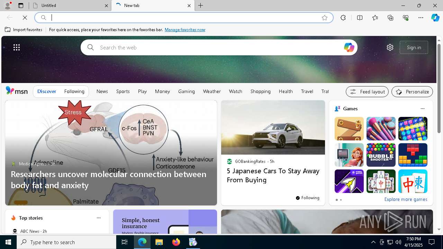443x249 pixels.
Task: Open page settings gear
Action: (390, 47)
